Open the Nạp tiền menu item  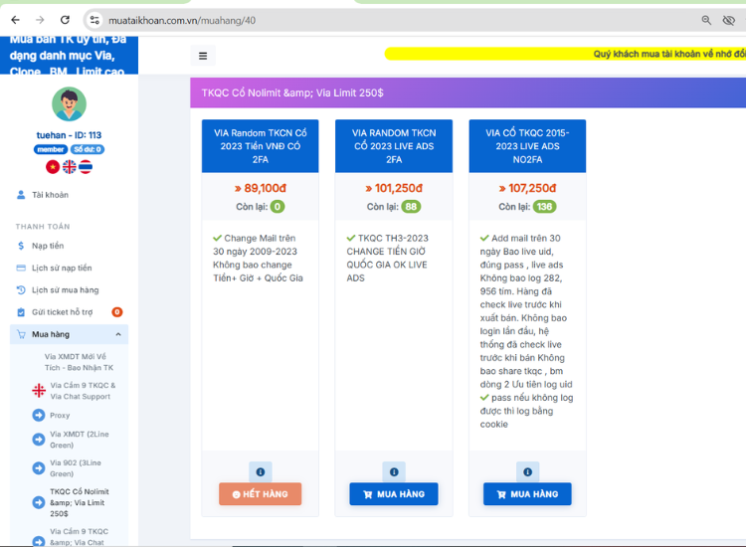[x=69, y=246]
